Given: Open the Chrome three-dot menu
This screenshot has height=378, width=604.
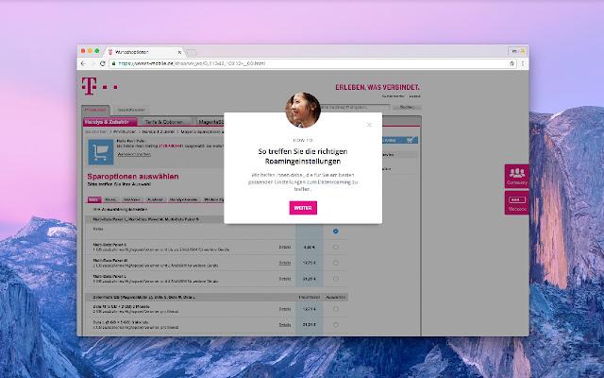Looking at the screenshot, I should [x=523, y=63].
